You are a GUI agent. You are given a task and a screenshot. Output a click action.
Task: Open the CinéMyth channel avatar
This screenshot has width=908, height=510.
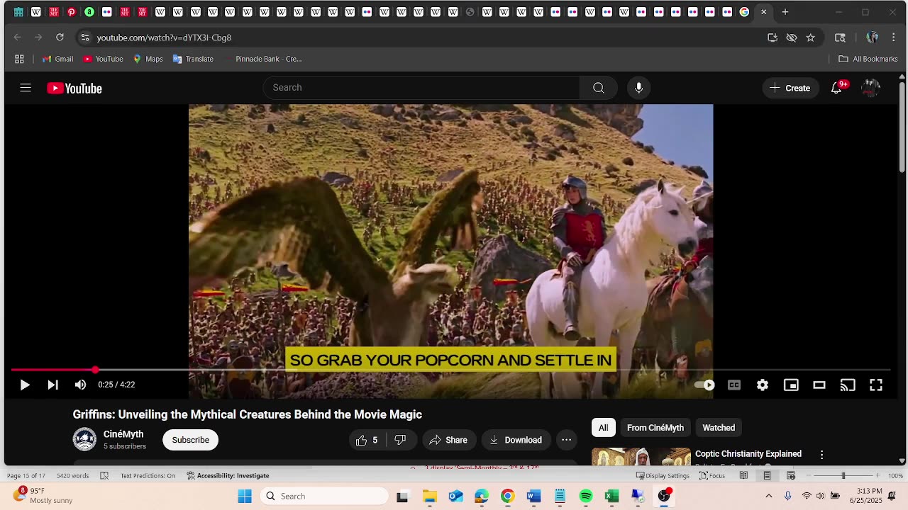pyautogui.click(x=84, y=440)
